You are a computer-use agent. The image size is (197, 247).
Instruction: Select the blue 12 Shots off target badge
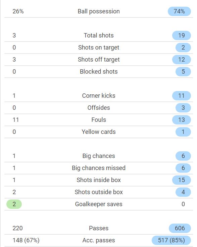coord(181,60)
